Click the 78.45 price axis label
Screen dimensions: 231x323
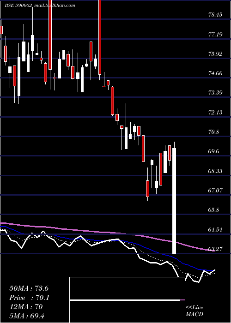(215, 15)
